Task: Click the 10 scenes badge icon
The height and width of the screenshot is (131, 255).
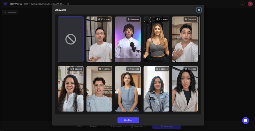Action: point(99,19)
